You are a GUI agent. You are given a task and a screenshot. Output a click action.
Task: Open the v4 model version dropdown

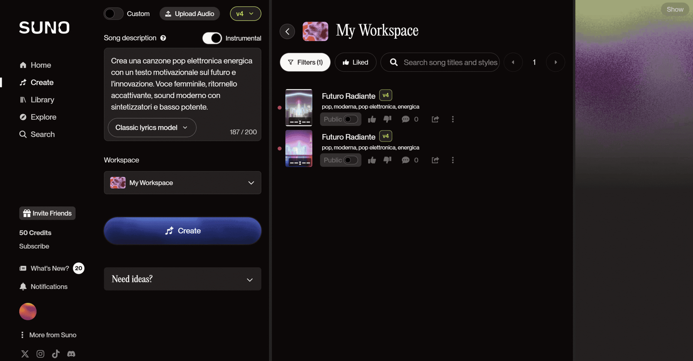click(x=245, y=14)
